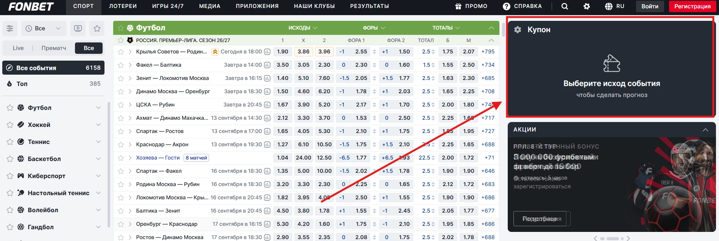Click Russia Premier League emblem icon

tap(130, 40)
